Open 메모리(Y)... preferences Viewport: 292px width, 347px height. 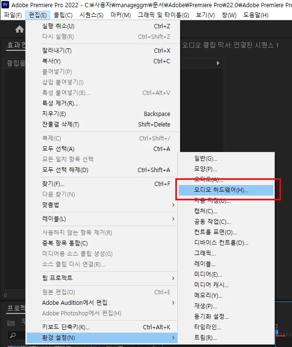pyautogui.click(x=226, y=295)
